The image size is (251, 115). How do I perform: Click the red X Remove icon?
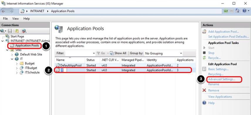(204, 90)
